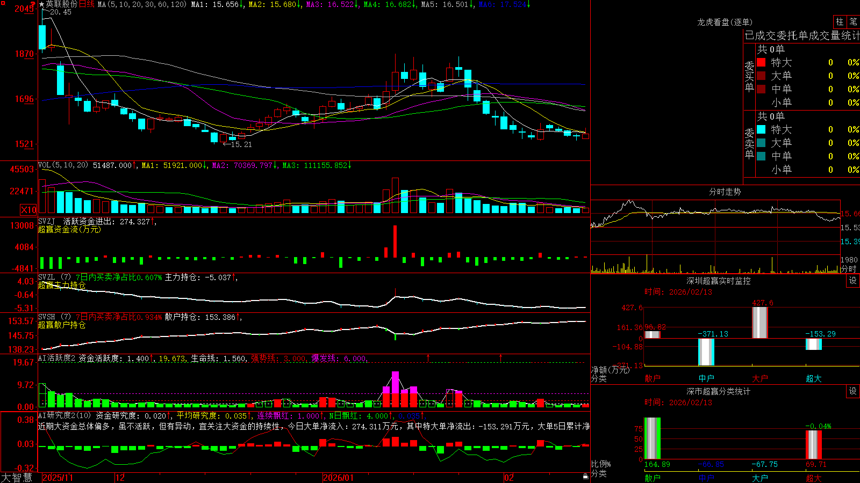
Task: Open 设 settings for 深市超赢分类统计
Action: 853,391
